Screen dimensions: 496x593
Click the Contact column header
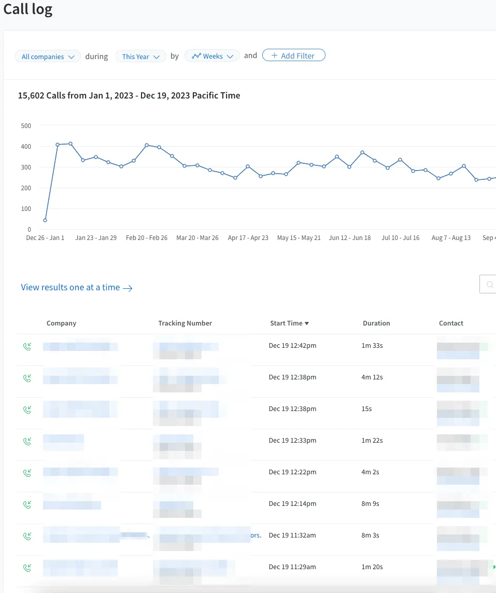451,323
